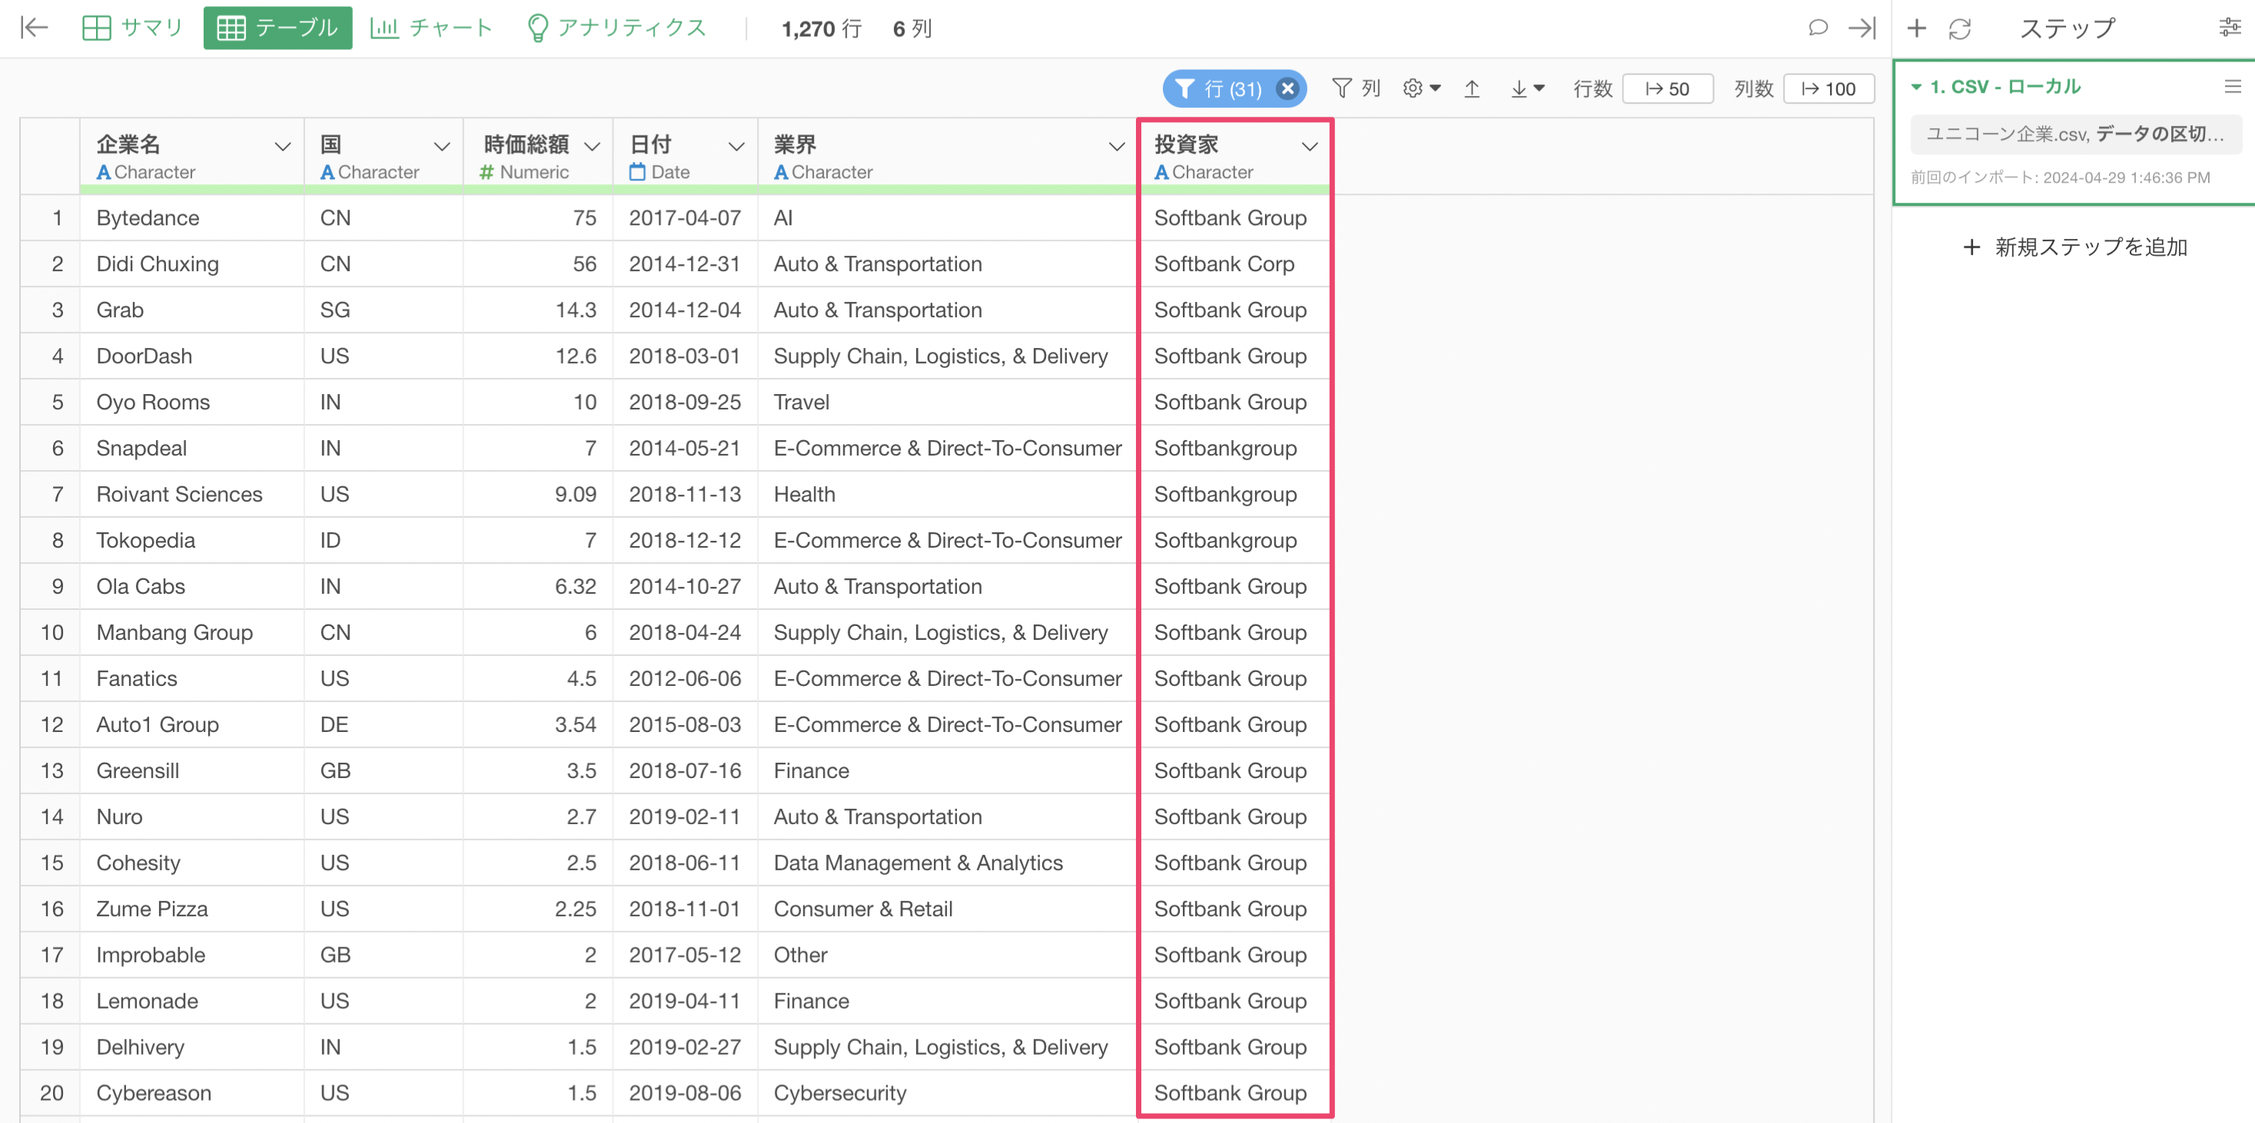The width and height of the screenshot is (2255, 1123).
Task: Select the 2019-08-06 date cell
Action: pos(685,1093)
